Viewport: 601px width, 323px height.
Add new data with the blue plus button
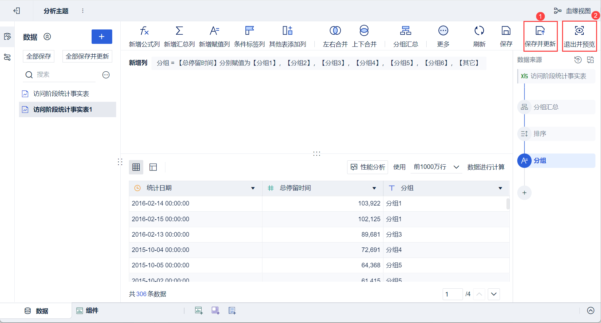point(102,37)
